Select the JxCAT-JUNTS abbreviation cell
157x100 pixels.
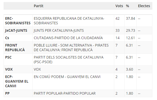point(16,30)
